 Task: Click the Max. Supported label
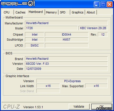click(x=73, y=86)
